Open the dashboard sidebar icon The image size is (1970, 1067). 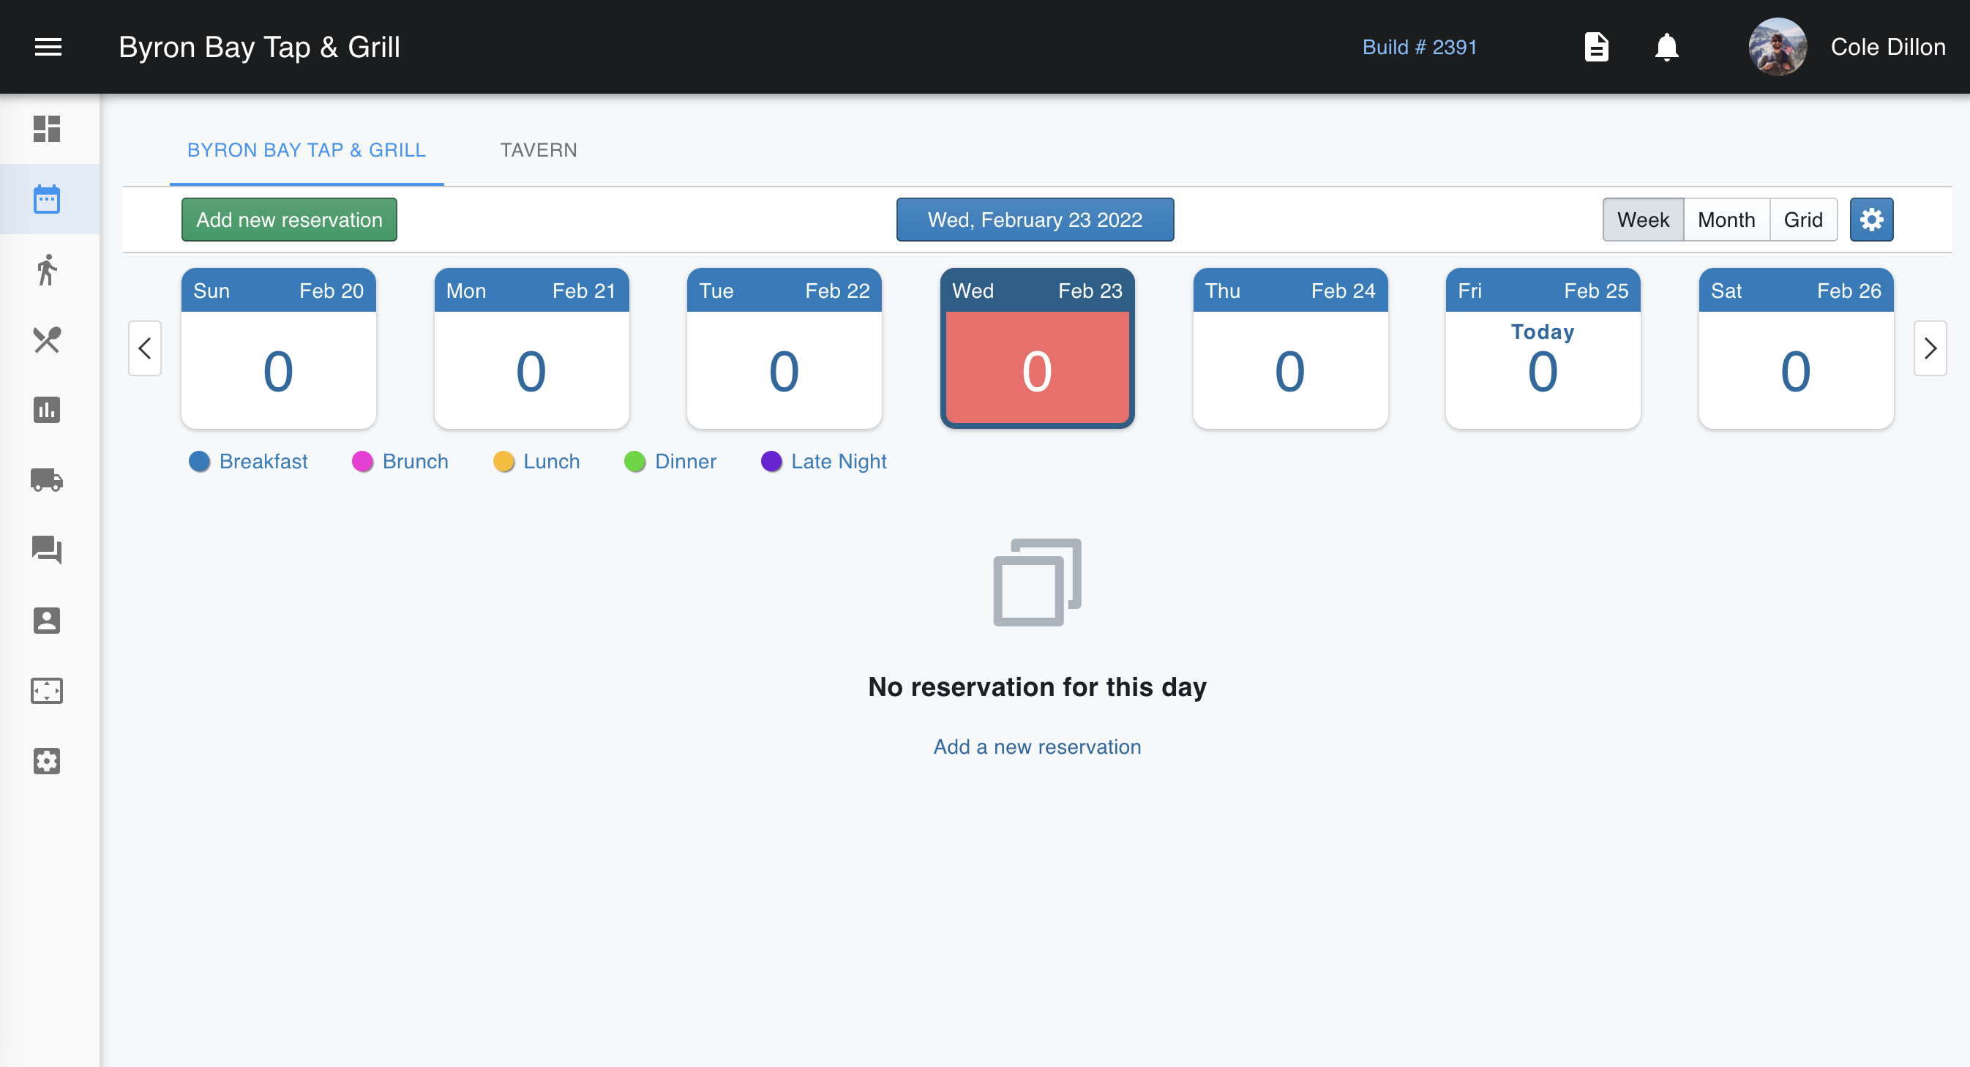(x=47, y=129)
